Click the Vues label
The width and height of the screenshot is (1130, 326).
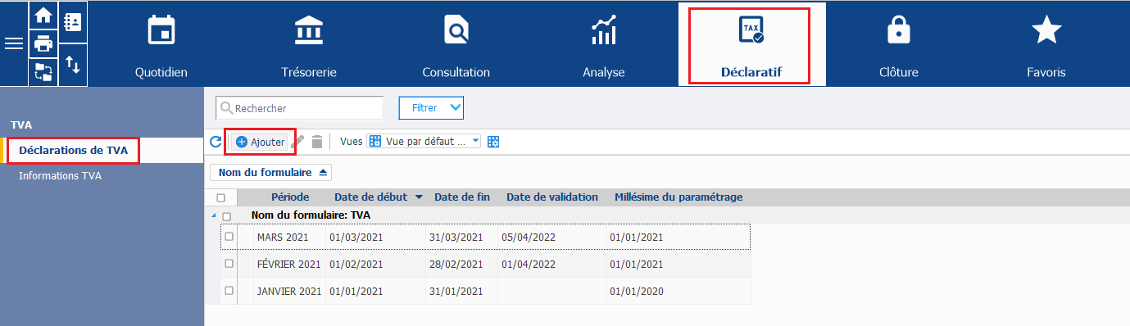click(x=351, y=142)
